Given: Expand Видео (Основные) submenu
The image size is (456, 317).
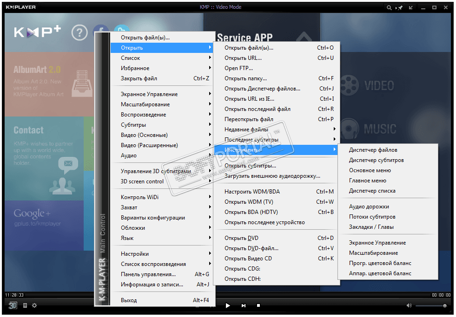Looking at the screenshot, I should coord(162,135).
